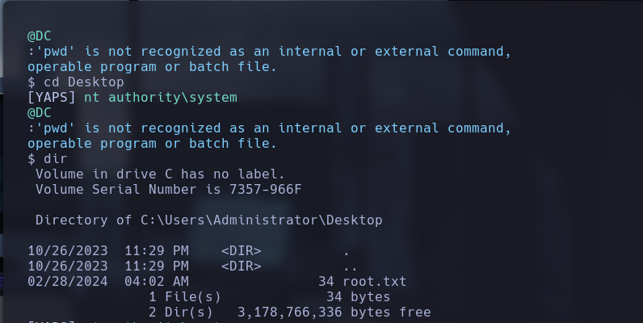643x323 pixels.
Task: Click the topmost @DC host label
Action: (x=40, y=36)
